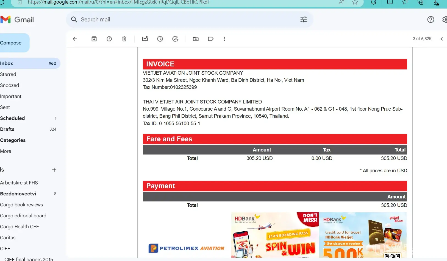Open the Categories section

point(13,140)
